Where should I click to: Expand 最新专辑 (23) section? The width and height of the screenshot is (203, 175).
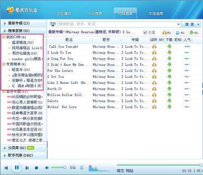24,23
